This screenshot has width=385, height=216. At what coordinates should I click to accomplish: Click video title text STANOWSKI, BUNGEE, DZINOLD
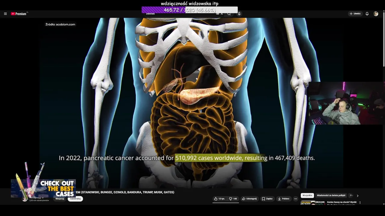pyautogui.click(x=125, y=192)
